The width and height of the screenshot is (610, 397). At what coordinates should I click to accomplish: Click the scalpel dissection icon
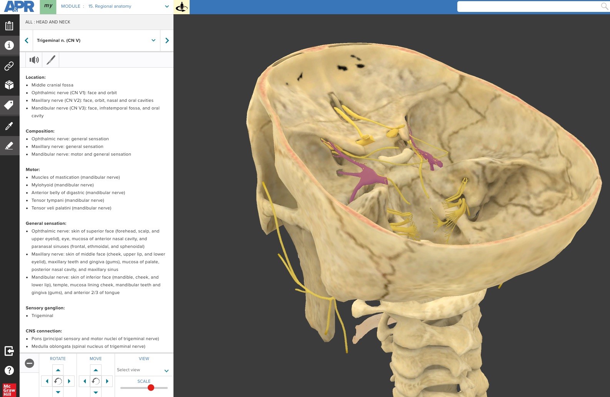(x=51, y=60)
